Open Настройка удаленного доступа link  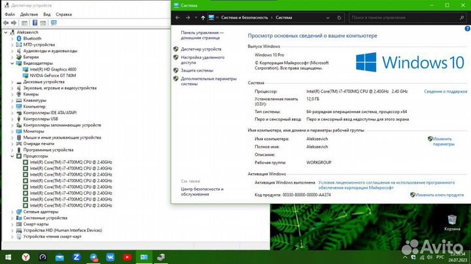(202, 59)
